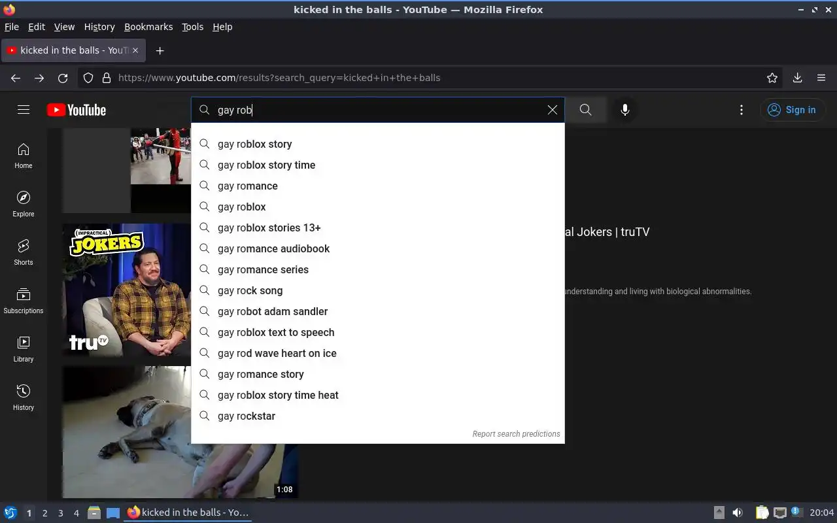Image resolution: width=837 pixels, height=523 pixels.
Task: Bookmark this page with star icon
Action: coord(772,78)
